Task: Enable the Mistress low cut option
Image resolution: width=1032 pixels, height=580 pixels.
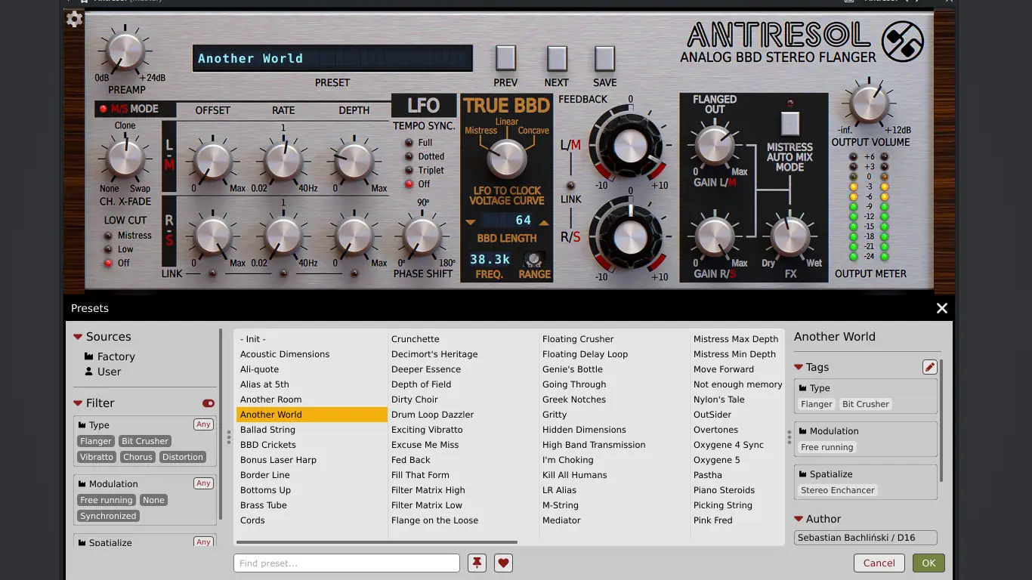Action: point(109,236)
